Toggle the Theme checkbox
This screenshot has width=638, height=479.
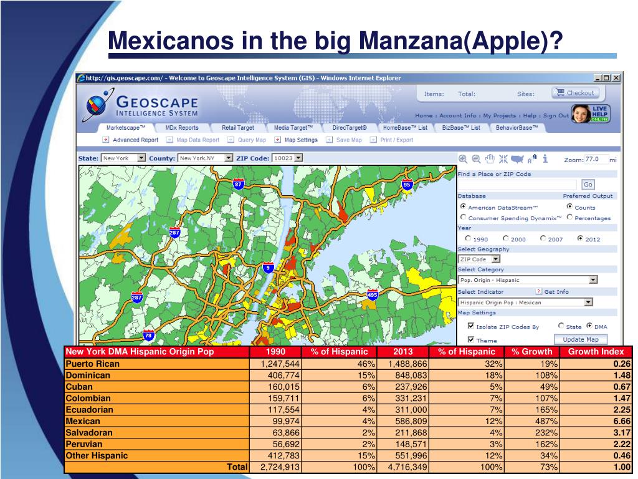coord(471,339)
